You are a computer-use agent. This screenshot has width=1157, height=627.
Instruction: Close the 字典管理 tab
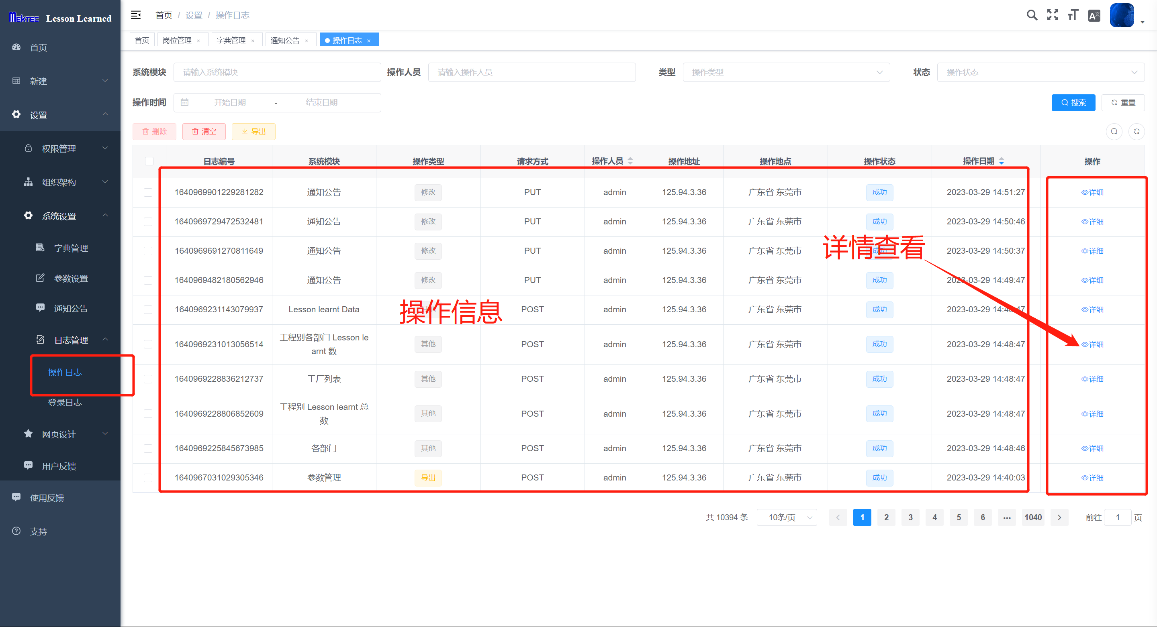(x=253, y=41)
